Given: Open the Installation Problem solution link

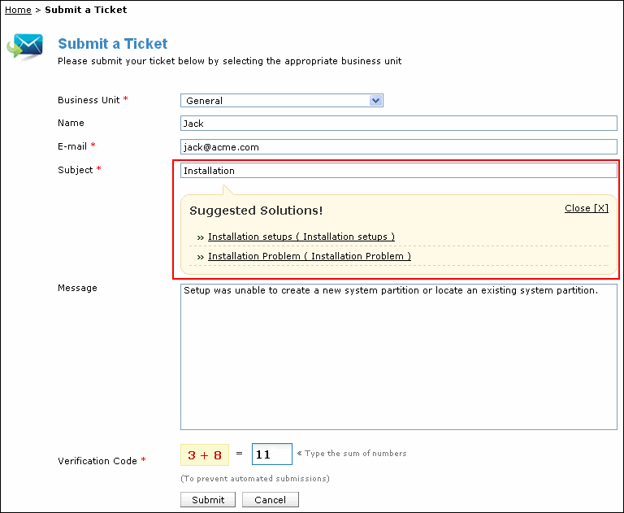Looking at the screenshot, I should click(x=309, y=256).
